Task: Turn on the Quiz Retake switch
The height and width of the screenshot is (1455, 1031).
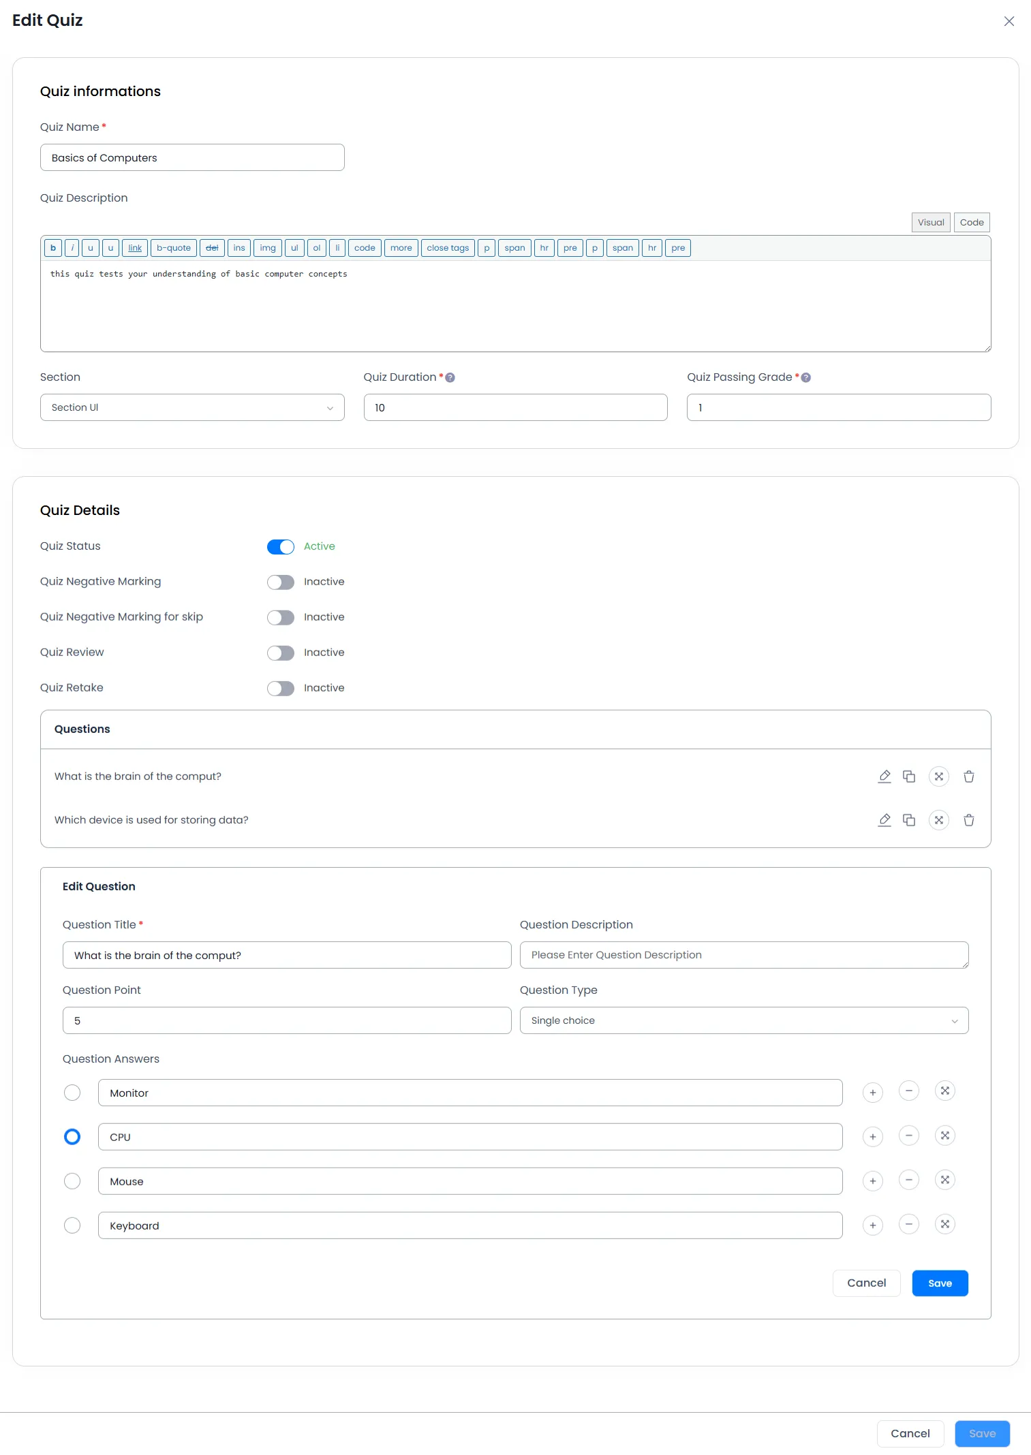Action: pos(281,689)
